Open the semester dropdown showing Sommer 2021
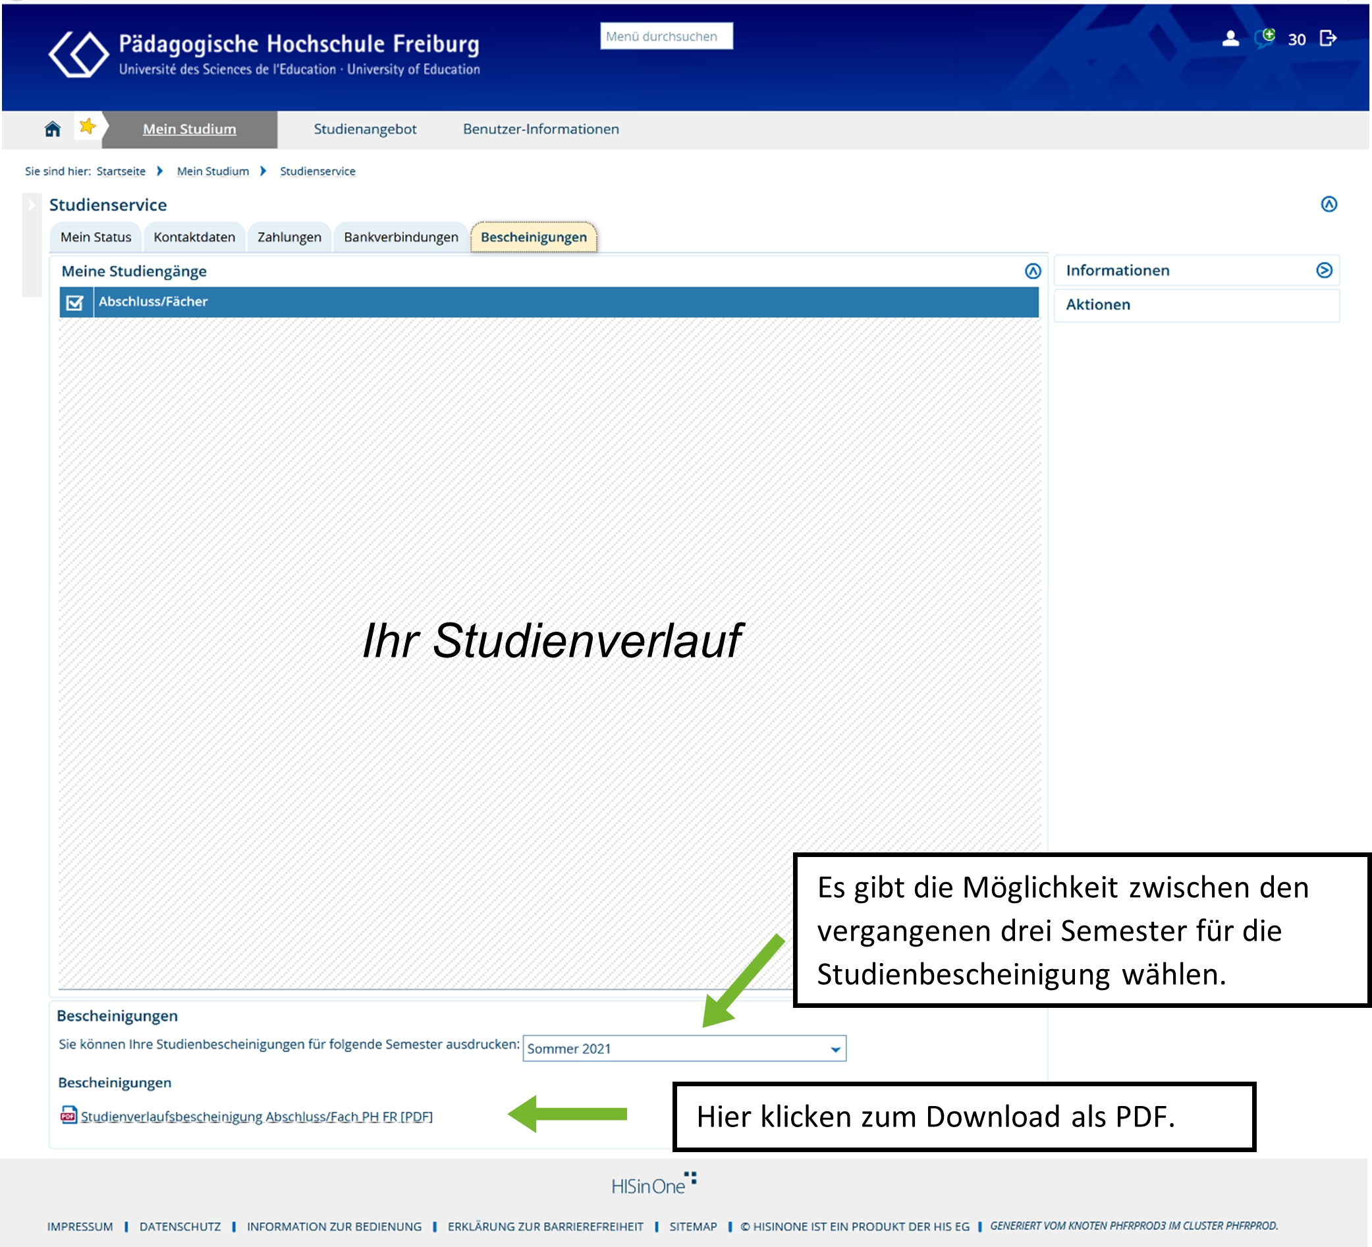This screenshot has height=1247, width=1372. (684, 1048)
